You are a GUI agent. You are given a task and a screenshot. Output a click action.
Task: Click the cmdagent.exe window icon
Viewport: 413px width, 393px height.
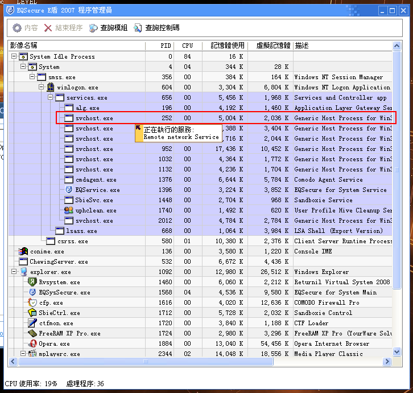(69, 179)
